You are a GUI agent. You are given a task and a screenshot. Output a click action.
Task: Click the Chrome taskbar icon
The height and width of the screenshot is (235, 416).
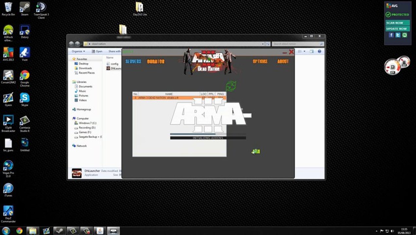[19, 231]
